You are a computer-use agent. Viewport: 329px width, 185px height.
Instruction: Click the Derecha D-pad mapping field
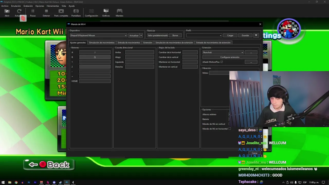coord(140,67)
